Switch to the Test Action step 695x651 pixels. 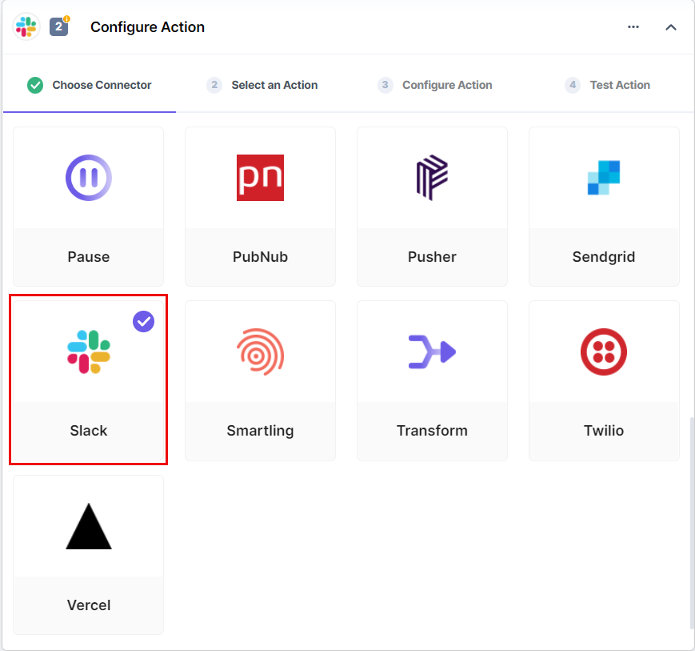(607, 85)
